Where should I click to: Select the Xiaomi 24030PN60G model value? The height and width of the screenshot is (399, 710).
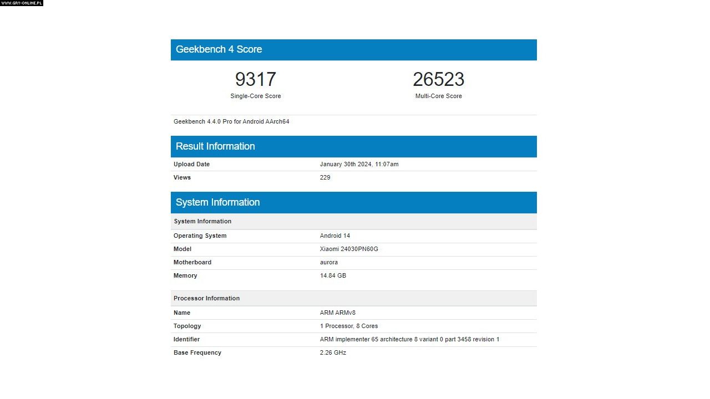[x=349, y=249]
